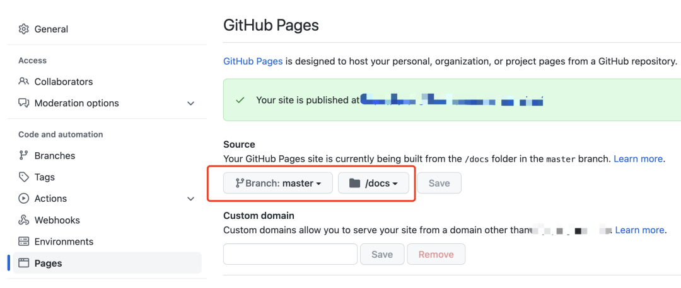Expand Actions submenu chevron
This screenshot has height=288, width=681.
pos(190,199)
